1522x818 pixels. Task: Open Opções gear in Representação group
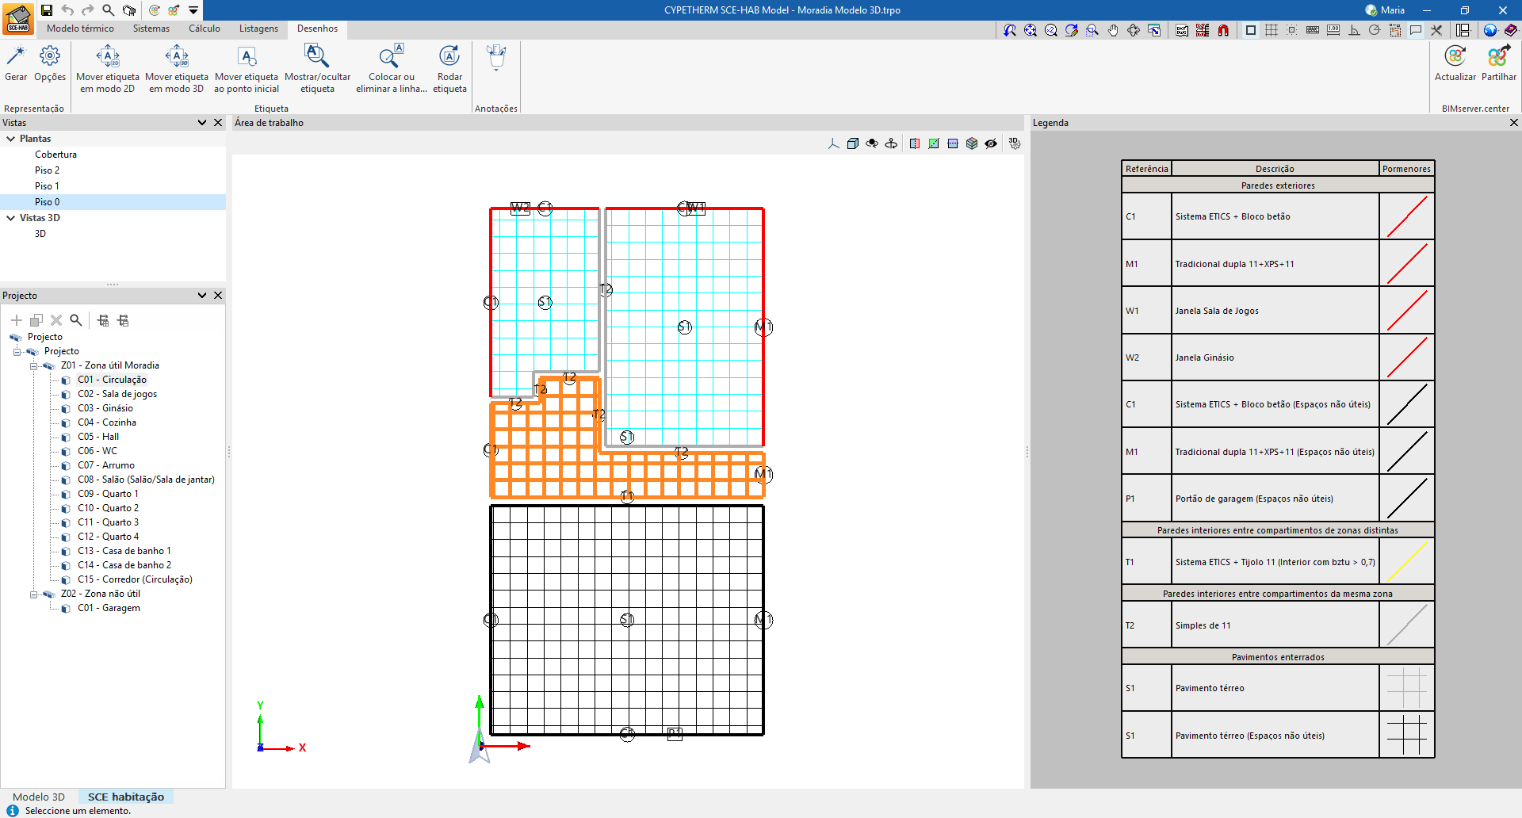click(x=50, y=57)
